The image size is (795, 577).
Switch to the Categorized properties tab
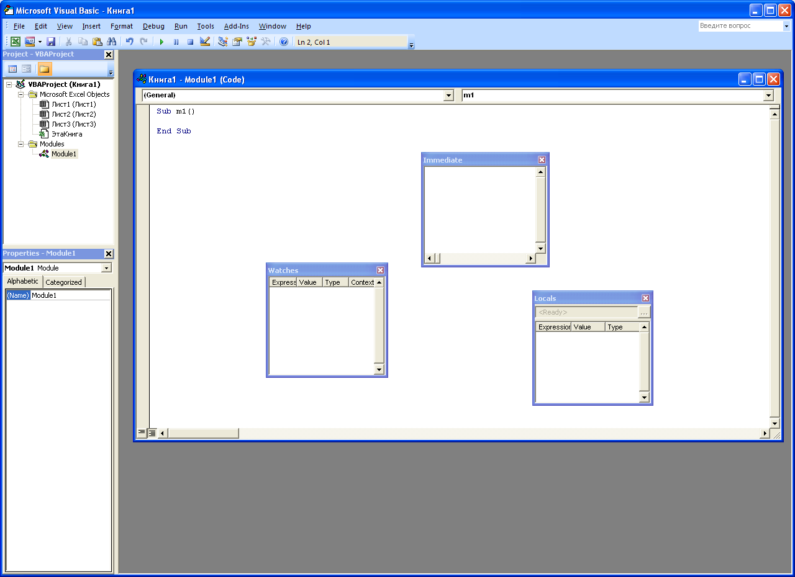click(x=63, y=282)
